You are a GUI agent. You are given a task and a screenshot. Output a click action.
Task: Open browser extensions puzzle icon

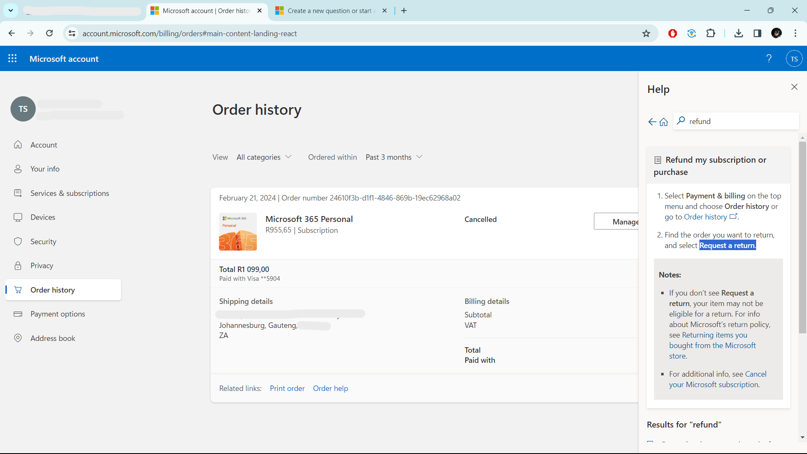coord(711,34)
